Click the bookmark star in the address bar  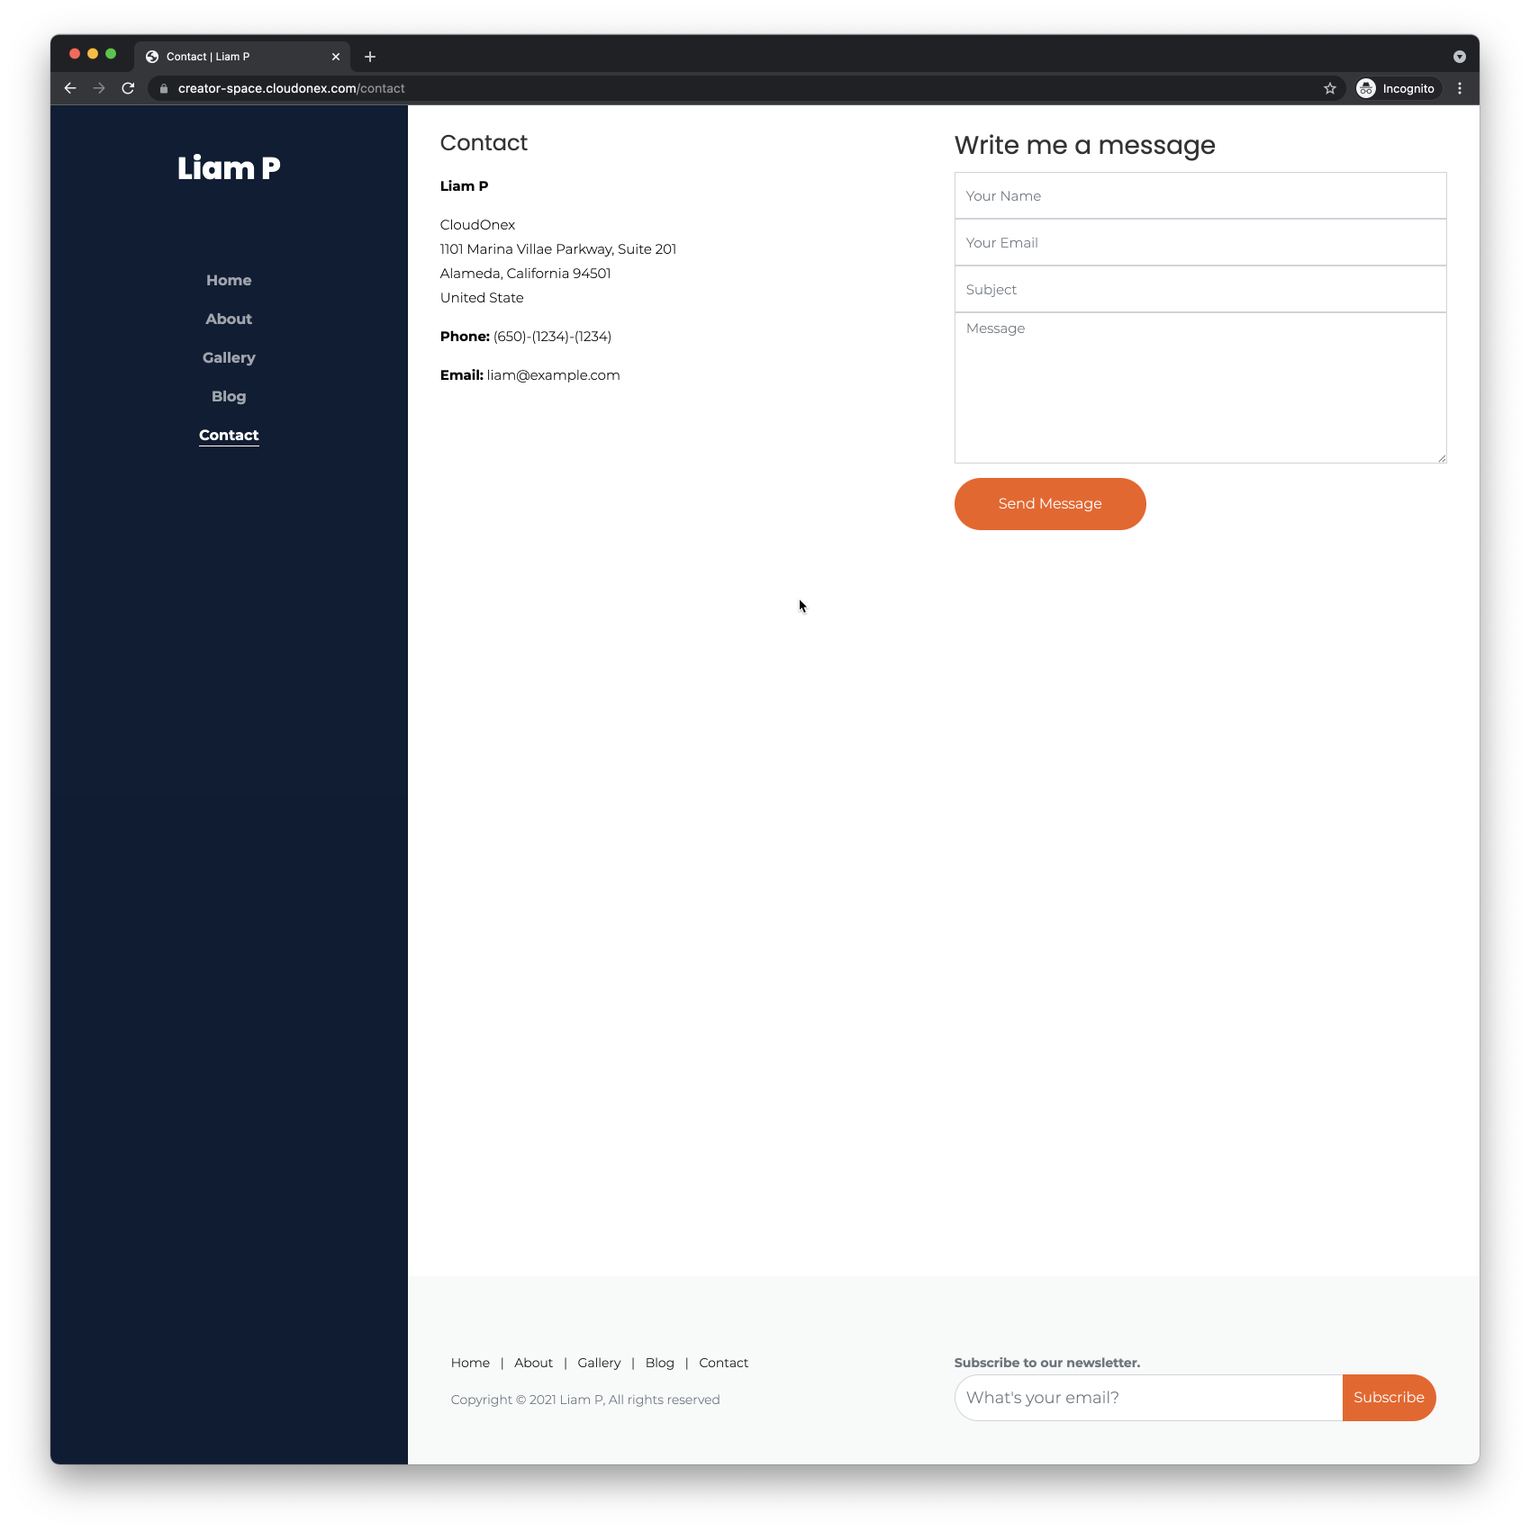(x=1329, y=88)
